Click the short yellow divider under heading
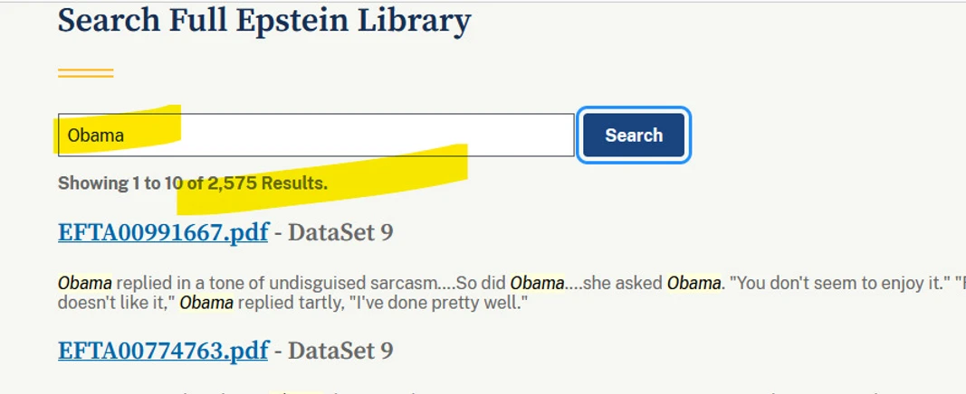 click(x=85, y=72)
